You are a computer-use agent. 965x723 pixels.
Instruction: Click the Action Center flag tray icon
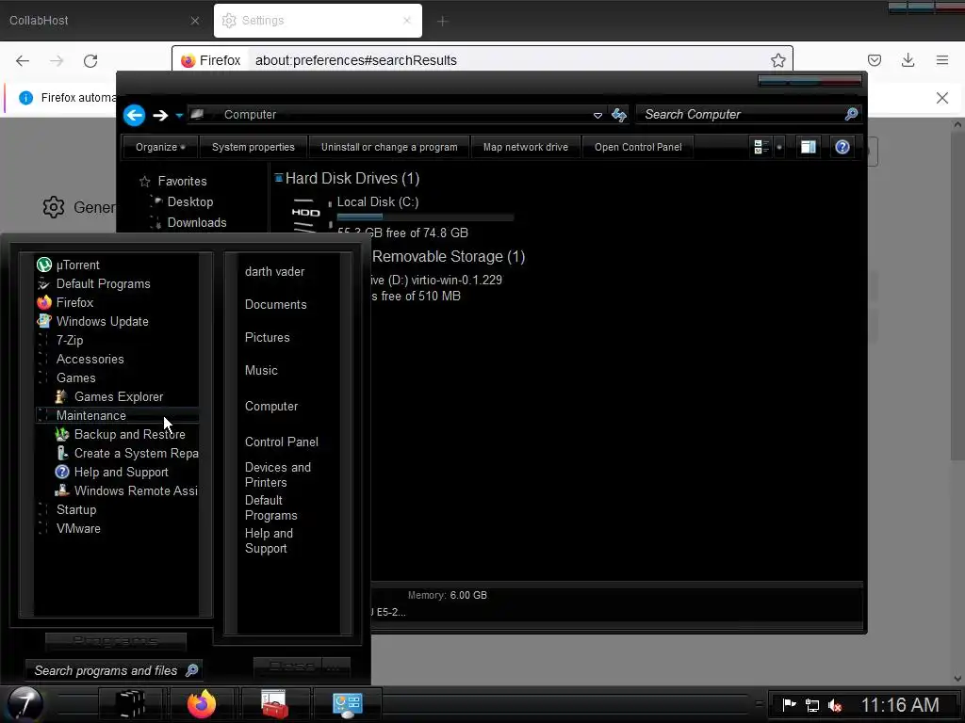coord(789,704)
